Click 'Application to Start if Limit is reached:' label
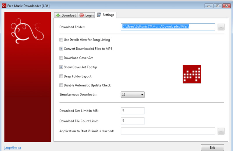The image size is (233, 151). 87,131
